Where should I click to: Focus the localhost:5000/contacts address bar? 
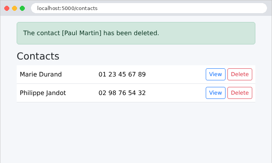149,8
